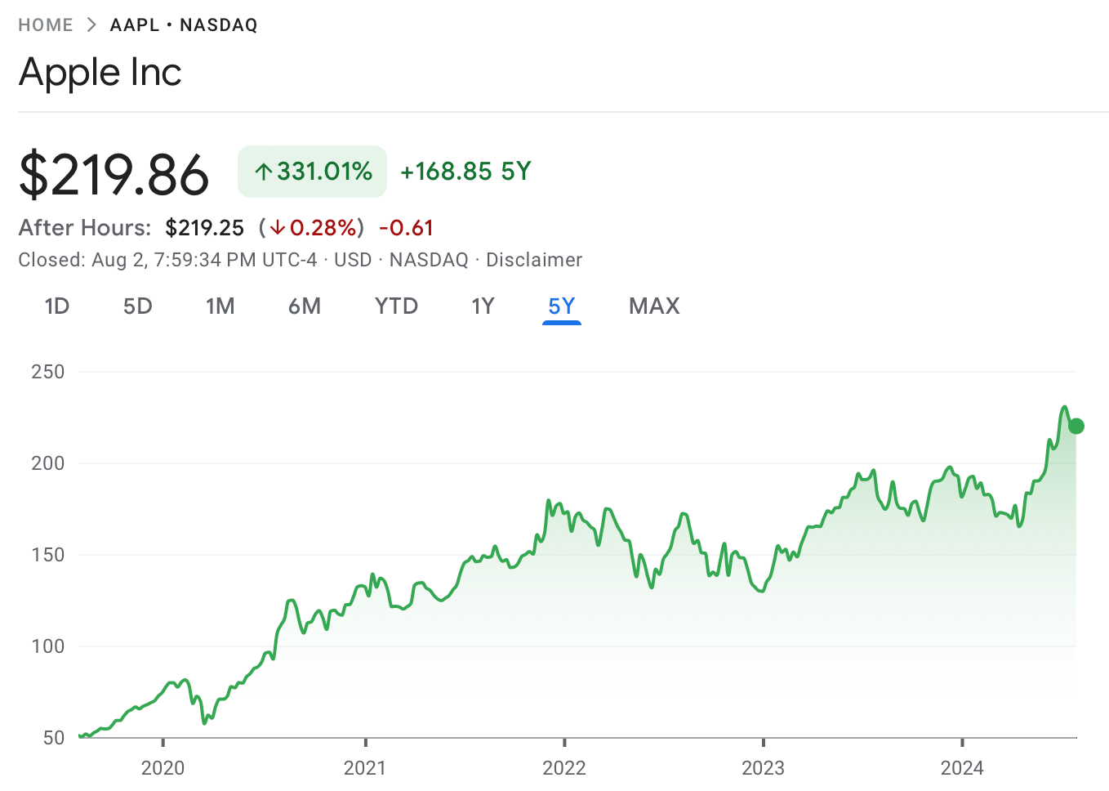Click the active 5Y range tab
This screenshot has height=791, width=1109.
point(562,306)
